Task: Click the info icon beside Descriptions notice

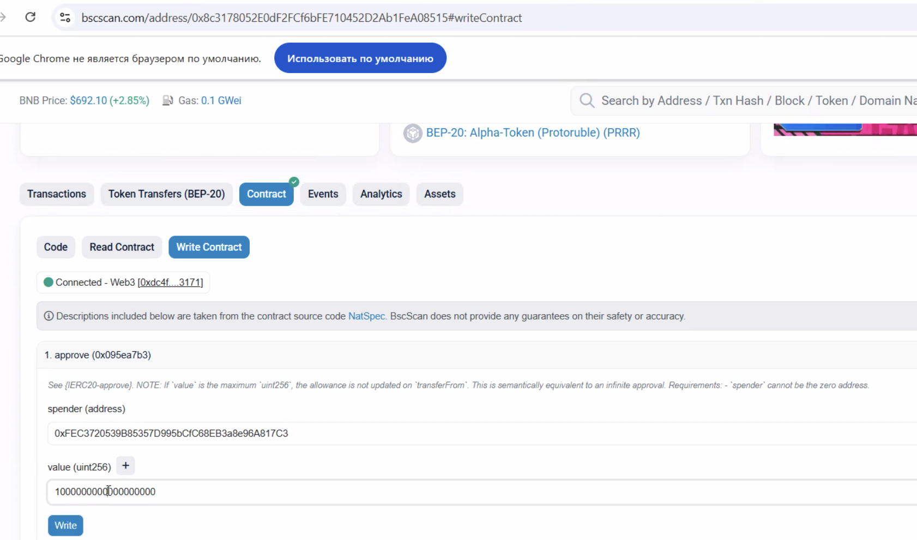Action: pyautogui.click(x=49, y=316)
